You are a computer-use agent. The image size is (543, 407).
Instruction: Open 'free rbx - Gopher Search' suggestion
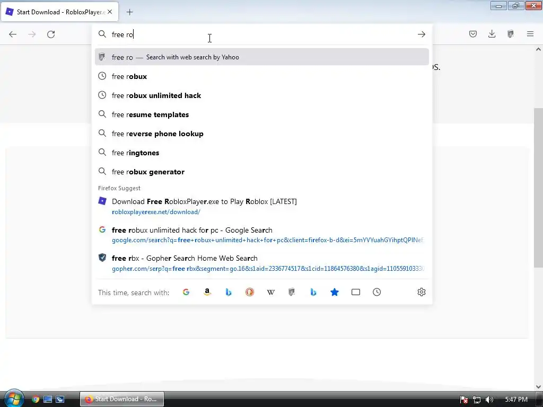coord(262,263)
